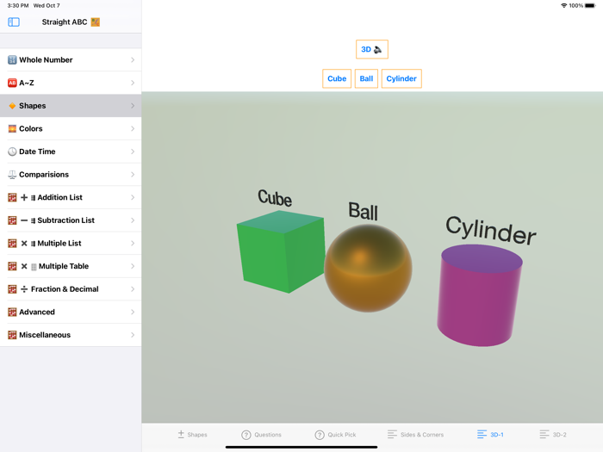603x452 pixels.
Task: Click the abacus icon in Addition List row
Action: click(x=12, y=197)
